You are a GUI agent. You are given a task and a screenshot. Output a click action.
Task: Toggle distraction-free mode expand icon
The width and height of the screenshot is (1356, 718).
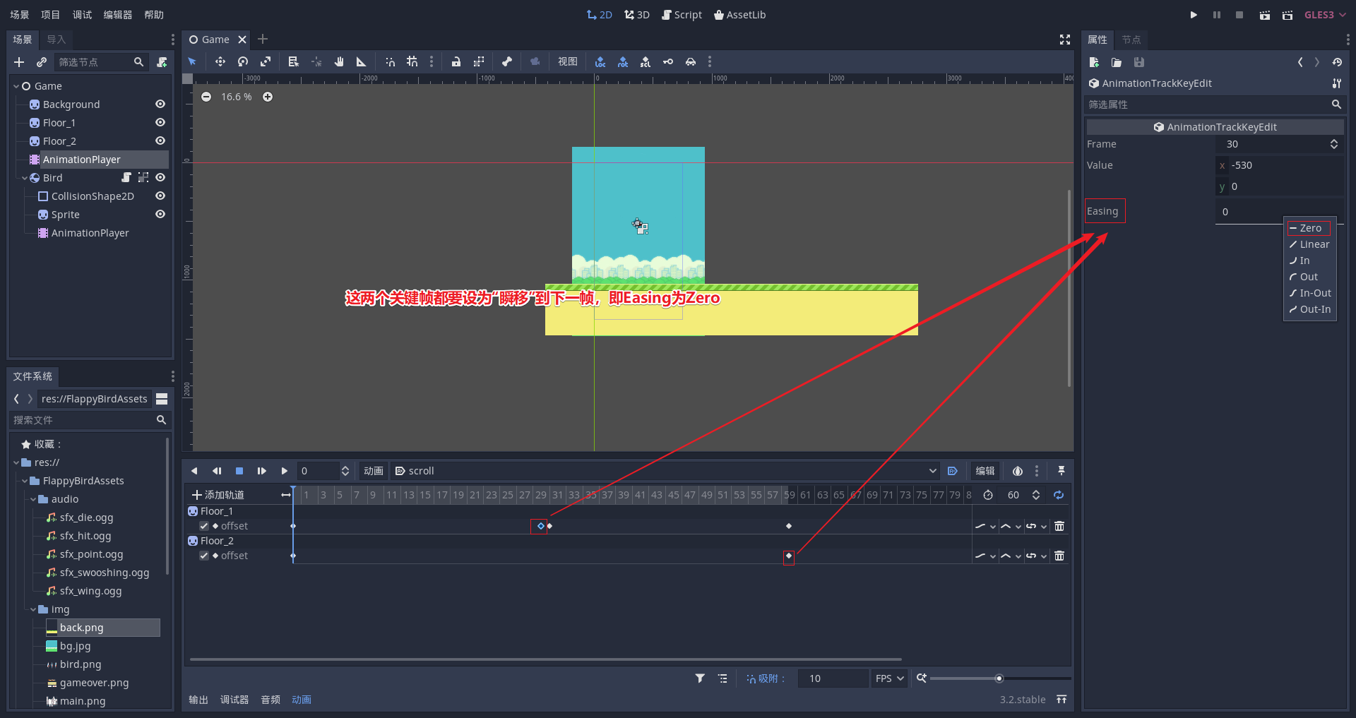click(1065, 40)
